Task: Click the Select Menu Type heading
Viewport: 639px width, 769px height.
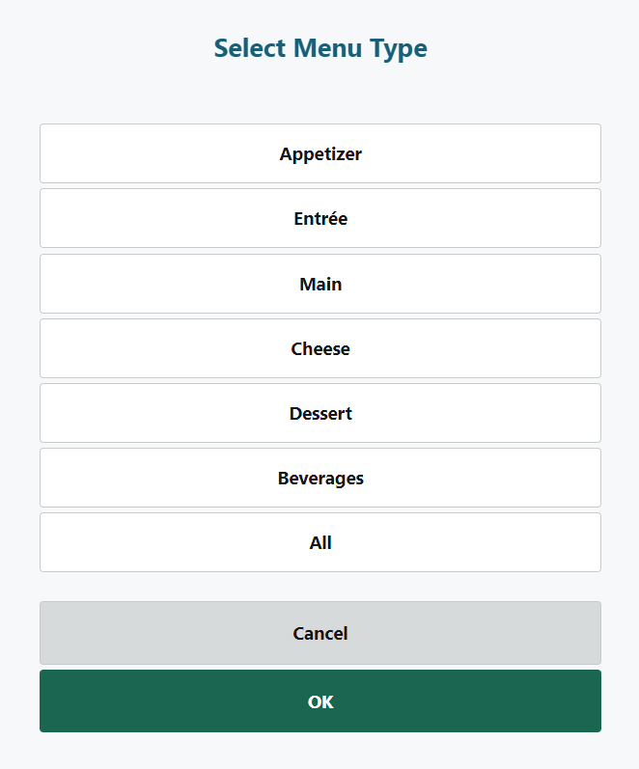Action: click(320, 48)
